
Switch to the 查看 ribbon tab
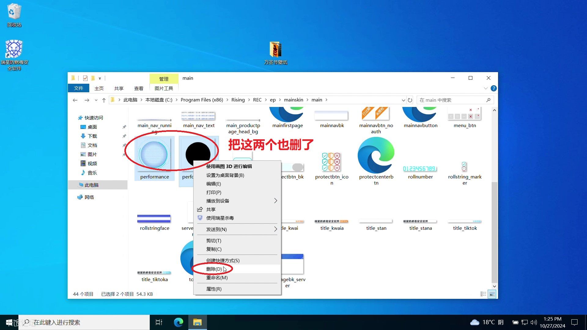click(138, 88)
